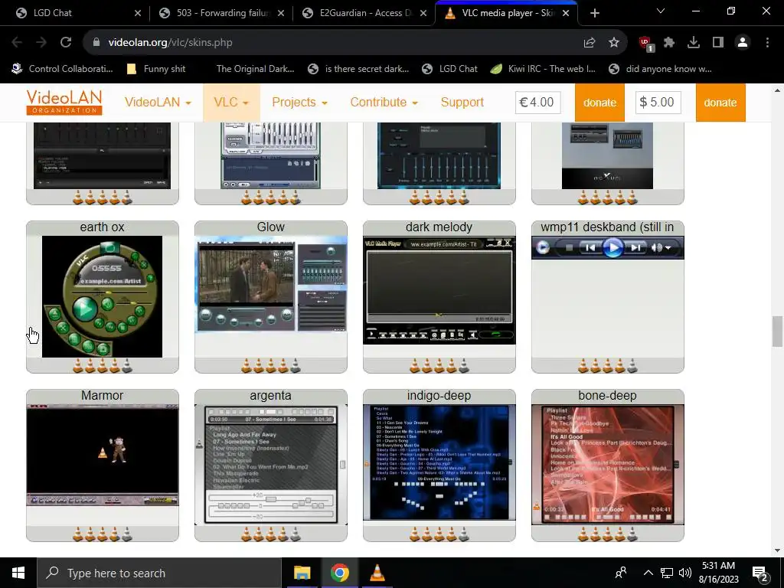Image resolution: width=784 pixels, height=588 pixels.
Task: Click the euro donate button
Action: [599, 103]
